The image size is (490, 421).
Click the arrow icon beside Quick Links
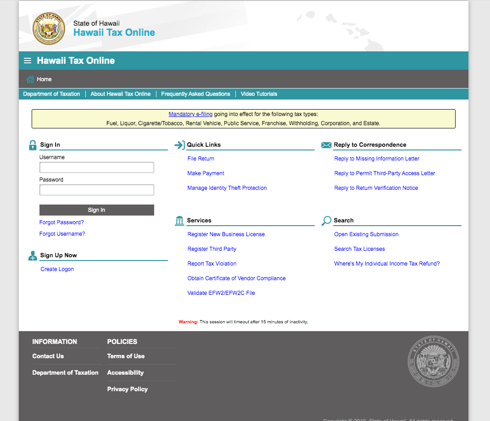click(179, 144)
